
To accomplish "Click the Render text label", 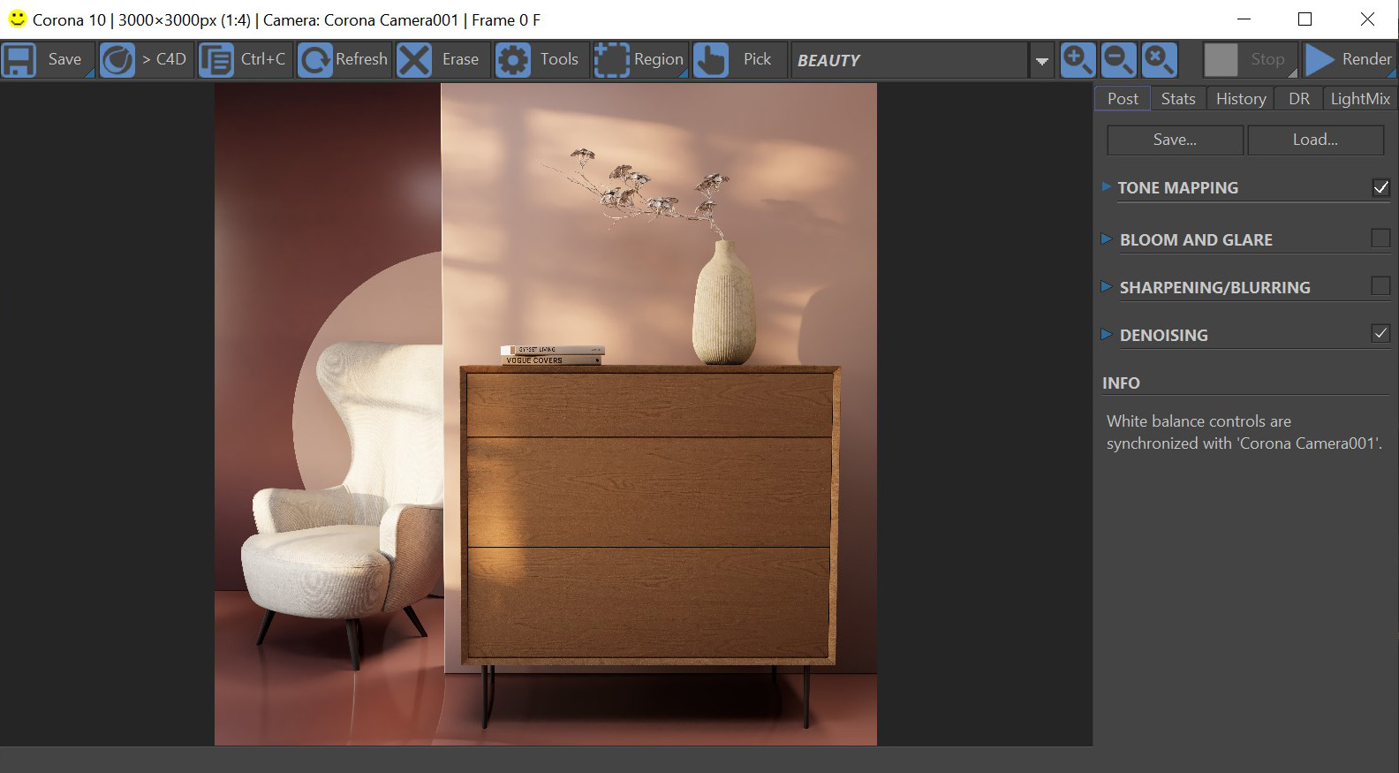I will 1366,59.
